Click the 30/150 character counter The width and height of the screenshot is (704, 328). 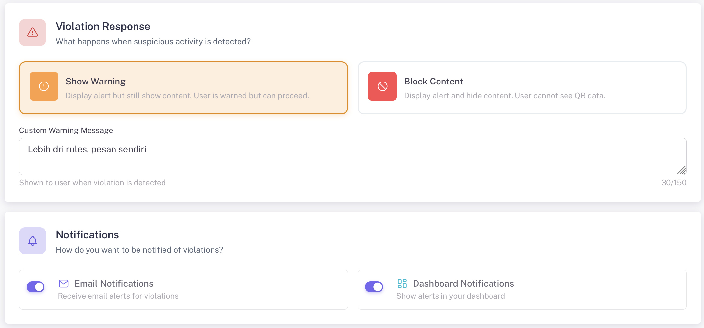click(673, 183)
